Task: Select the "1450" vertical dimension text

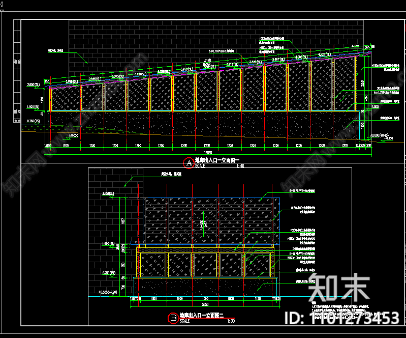Action: pos(362,125)
